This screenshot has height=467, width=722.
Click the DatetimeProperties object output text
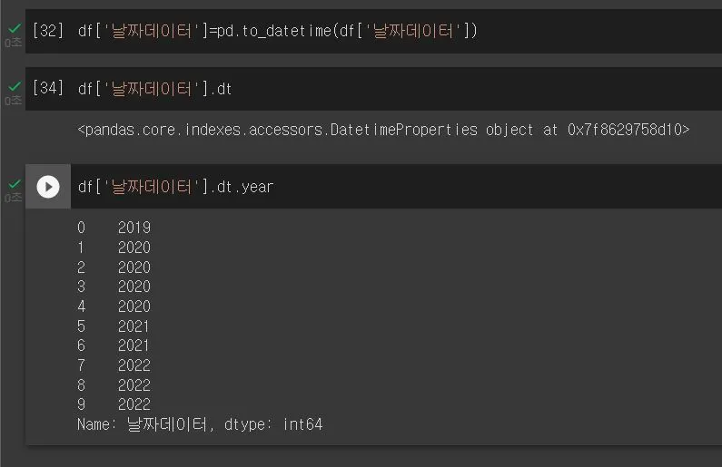pos(383,130)
